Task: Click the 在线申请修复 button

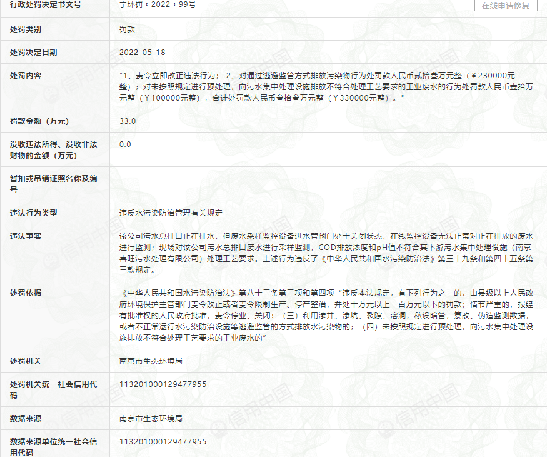Action: tap(506, 5)
